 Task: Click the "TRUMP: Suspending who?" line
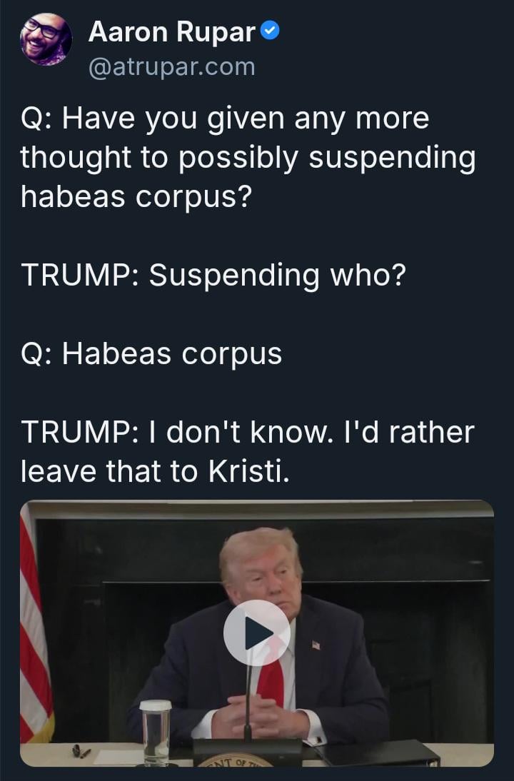[x=213, y=275]
